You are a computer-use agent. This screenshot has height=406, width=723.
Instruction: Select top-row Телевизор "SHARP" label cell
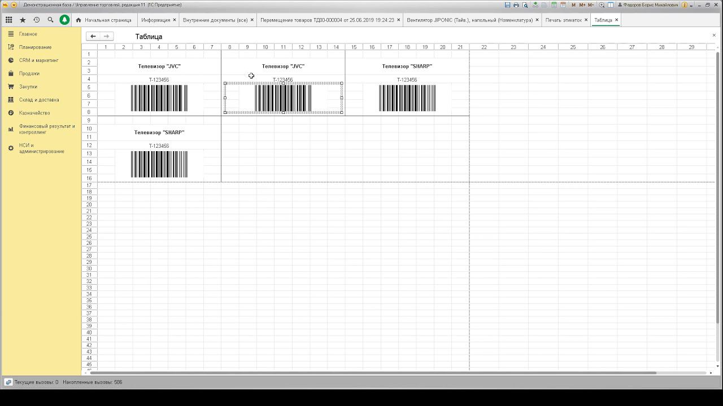tap(407, 67)
